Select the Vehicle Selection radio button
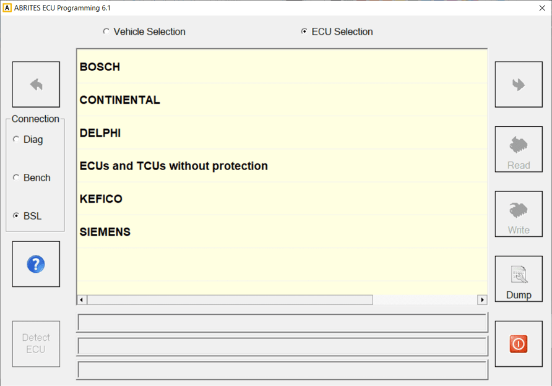The height and width of the screenshot is (386, 552). pyautogui.click(x=106, y=32)
